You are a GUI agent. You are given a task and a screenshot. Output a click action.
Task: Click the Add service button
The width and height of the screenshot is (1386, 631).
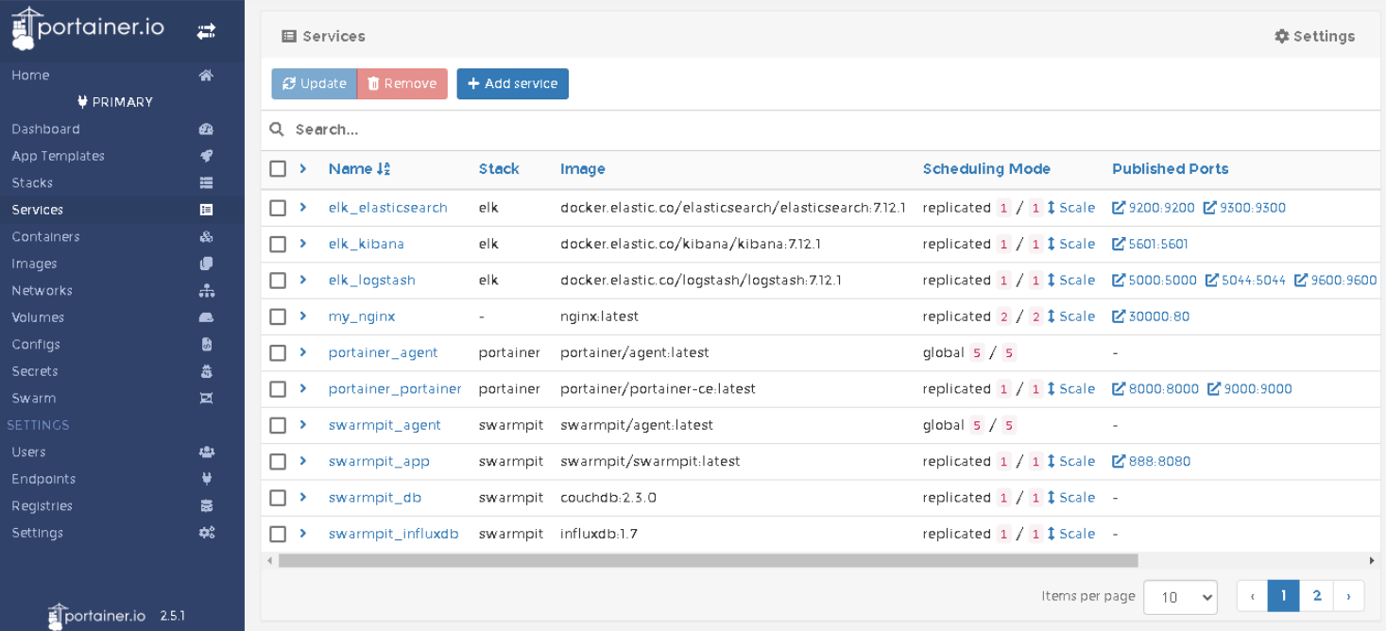[512, 83]
